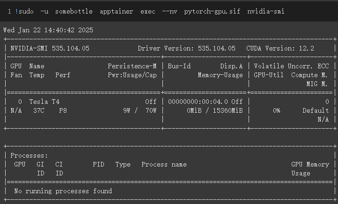Image resolution: width=338 pixels, height=204 pixels.
Task: Click the 'Perf' column header
Action: click(63, 75)
